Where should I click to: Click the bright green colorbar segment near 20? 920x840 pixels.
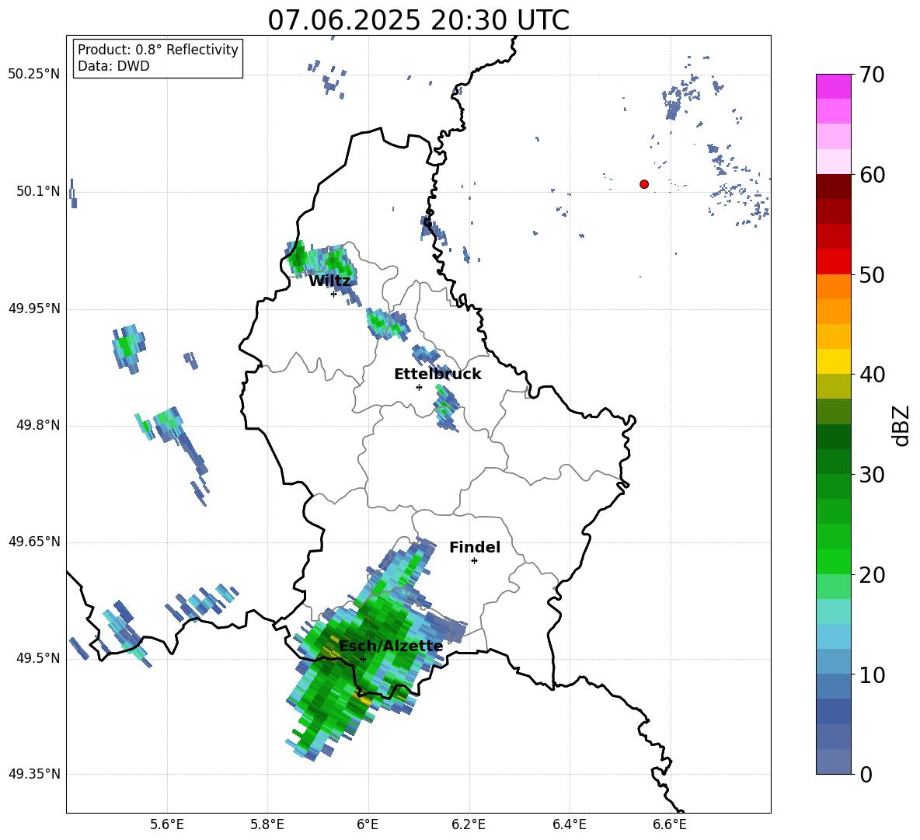834,561
